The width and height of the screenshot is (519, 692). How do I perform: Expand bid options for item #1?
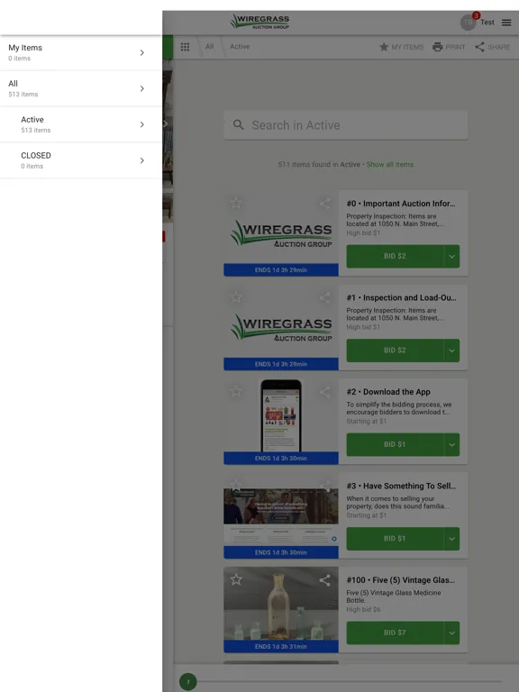pyautogui.click(x=451, y=351)
